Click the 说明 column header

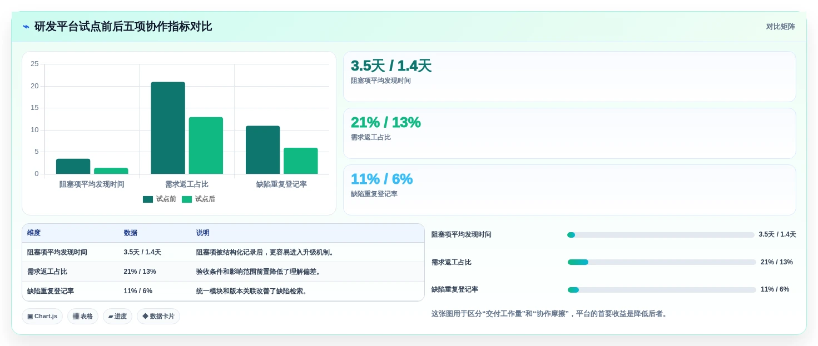click(x=203, y=233)
